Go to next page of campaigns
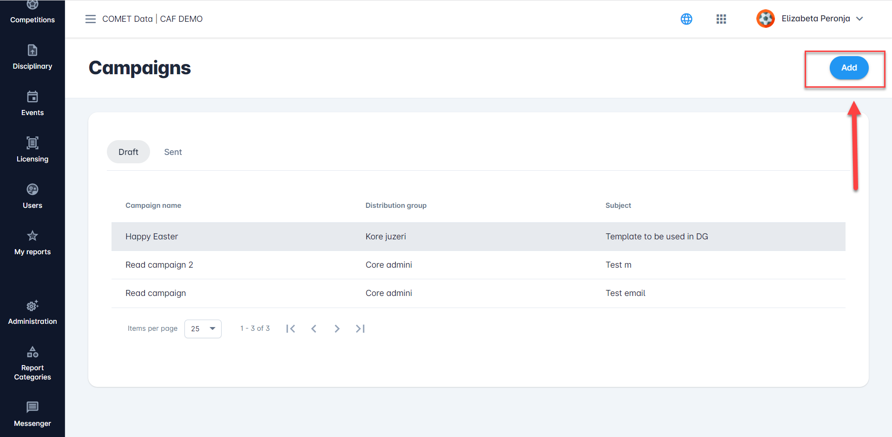The height and width of the screenshot is (437, 892). 337,329
